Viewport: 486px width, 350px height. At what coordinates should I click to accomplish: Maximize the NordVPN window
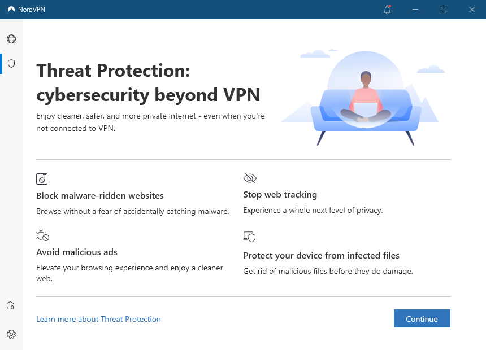(x=443, y=10)
